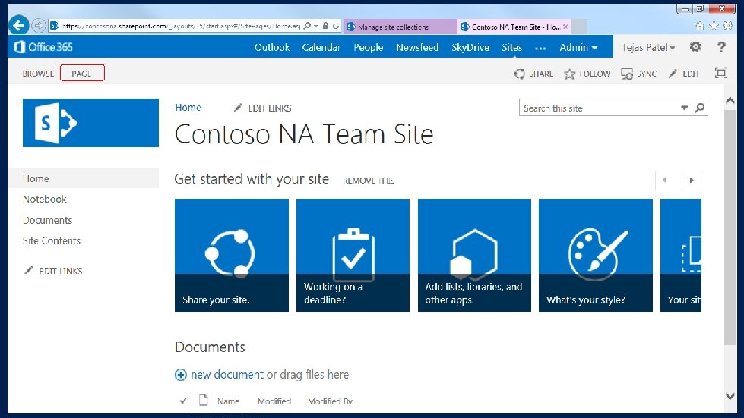Click the Sync button in the ribbon
This screenshot has width=744, height=418.
[638, 74]
